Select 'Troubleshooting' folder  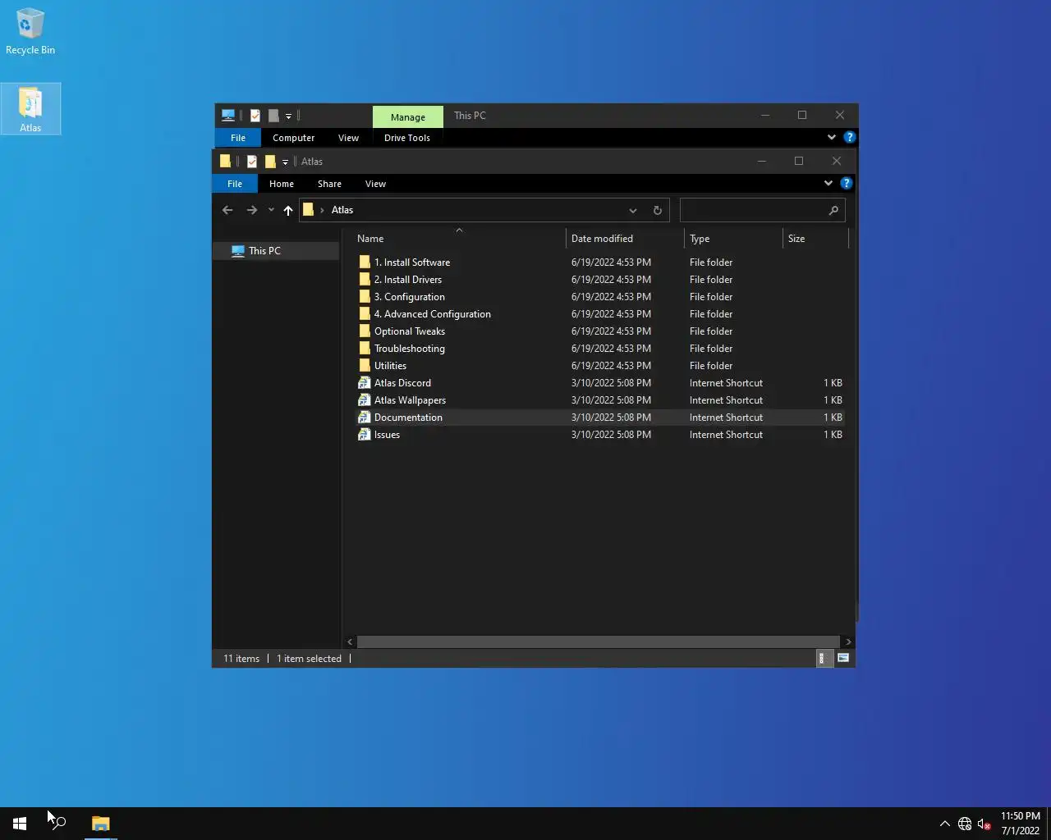(x=600, y=349)
